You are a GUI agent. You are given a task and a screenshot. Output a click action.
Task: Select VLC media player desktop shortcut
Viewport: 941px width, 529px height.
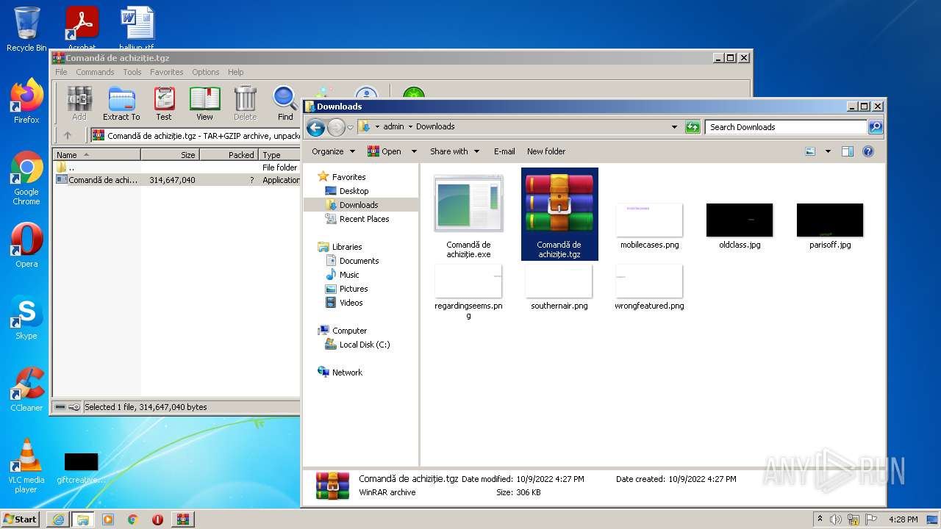26,466
